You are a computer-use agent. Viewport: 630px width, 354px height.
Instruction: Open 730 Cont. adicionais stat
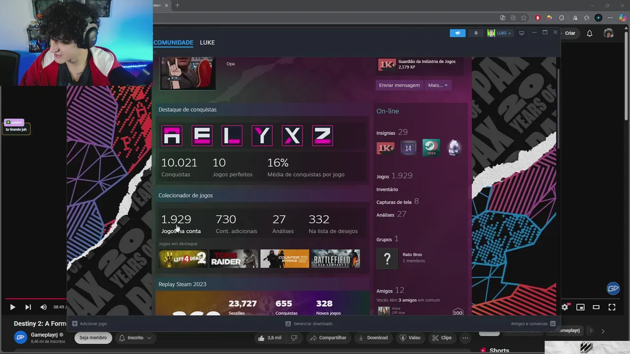[236, 224]
